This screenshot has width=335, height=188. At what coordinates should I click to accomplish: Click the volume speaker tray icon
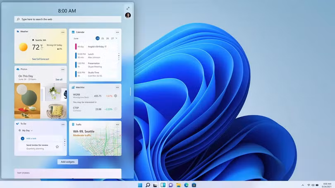313,185
